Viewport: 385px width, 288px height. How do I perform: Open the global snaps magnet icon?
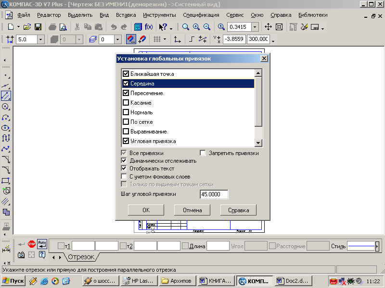(131, 39)
